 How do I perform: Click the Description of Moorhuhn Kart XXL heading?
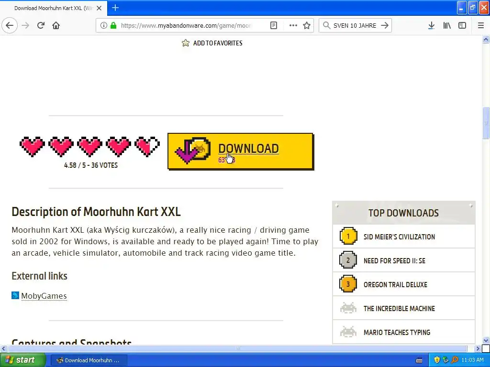tap(96, 212)
